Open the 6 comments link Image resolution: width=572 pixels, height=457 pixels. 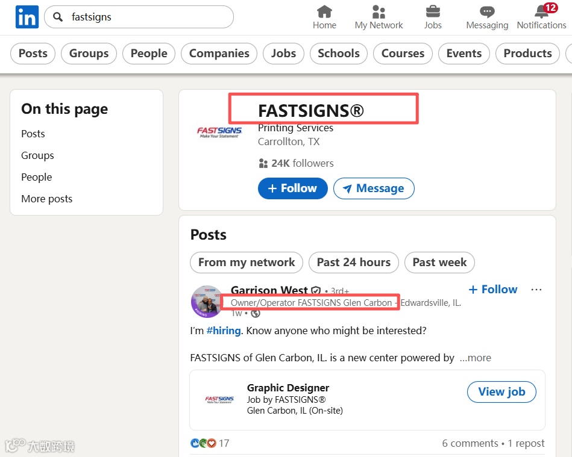[x=470, y=444]
